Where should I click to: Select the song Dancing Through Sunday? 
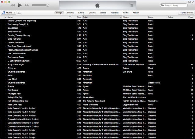point(19,35)
